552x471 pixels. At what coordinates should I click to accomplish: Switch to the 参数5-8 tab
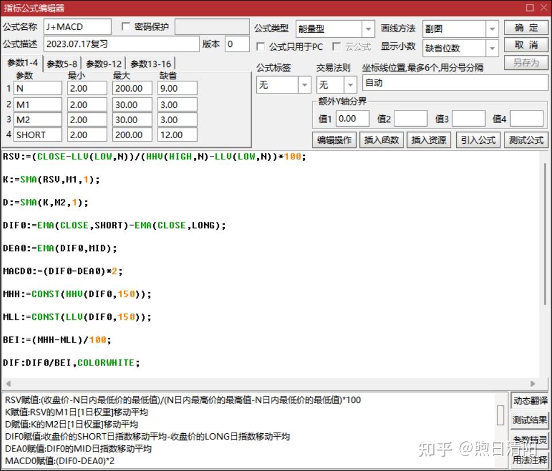point(63,63)
